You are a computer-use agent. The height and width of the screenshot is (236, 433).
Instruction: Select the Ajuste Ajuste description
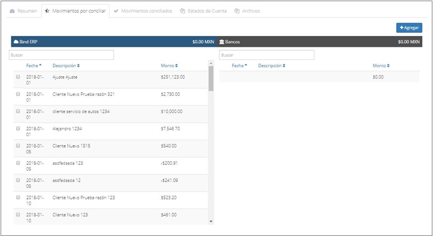point(65,77)
